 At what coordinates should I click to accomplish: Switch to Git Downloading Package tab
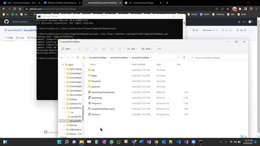pos(143,3)
